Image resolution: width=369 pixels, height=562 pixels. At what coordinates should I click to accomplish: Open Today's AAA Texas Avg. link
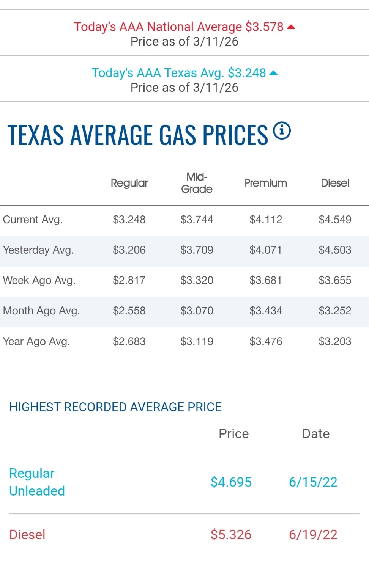(178, 73)
